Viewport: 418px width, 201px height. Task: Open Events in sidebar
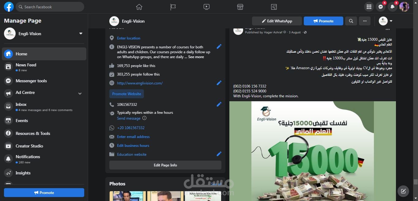coord(44,121)
